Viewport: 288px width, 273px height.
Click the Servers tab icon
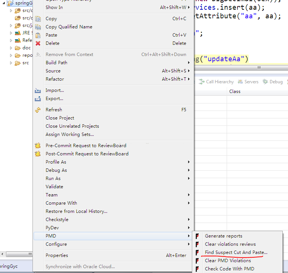pyautogui.click(x=240, y=82)
